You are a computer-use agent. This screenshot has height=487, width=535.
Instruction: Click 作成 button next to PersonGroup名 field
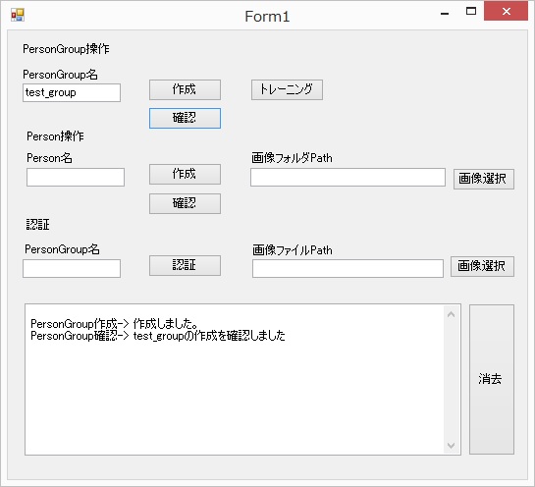click(185, 89)
